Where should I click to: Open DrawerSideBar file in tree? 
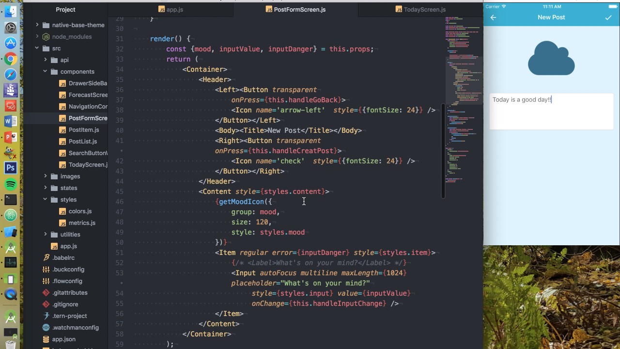click(x=88, y=83)
